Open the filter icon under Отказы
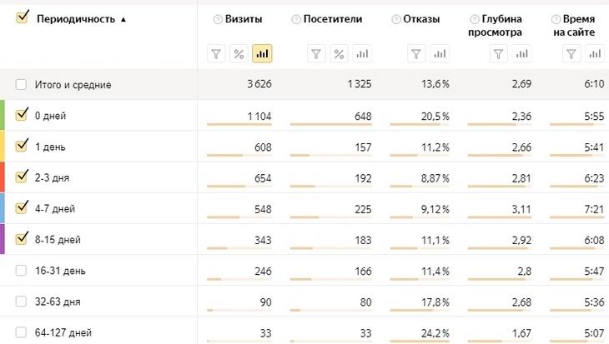This screenshot has height=344, width=609. pyautogui.click(x=416, y=54)
